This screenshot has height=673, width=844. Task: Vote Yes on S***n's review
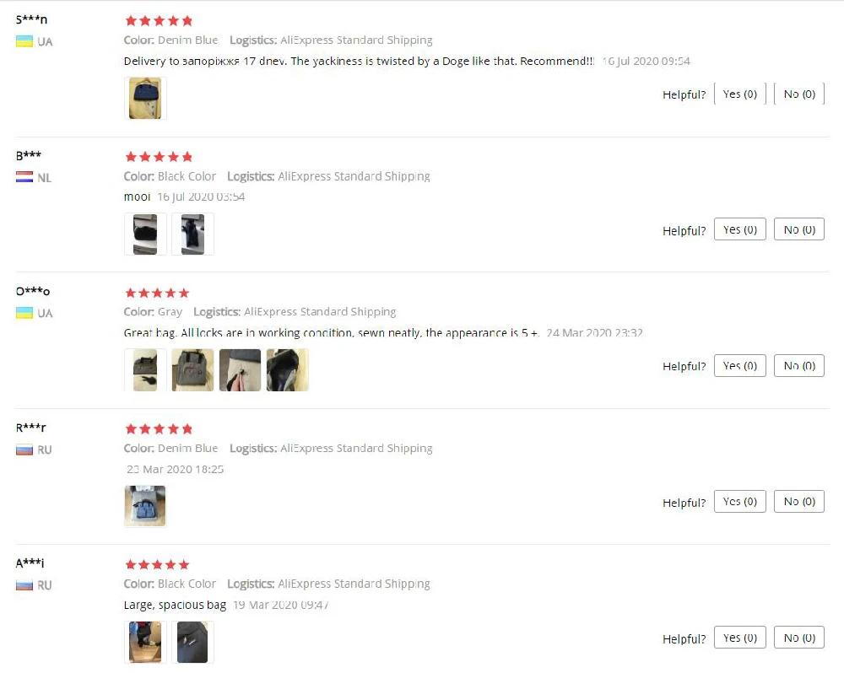[x=739, y=94]
